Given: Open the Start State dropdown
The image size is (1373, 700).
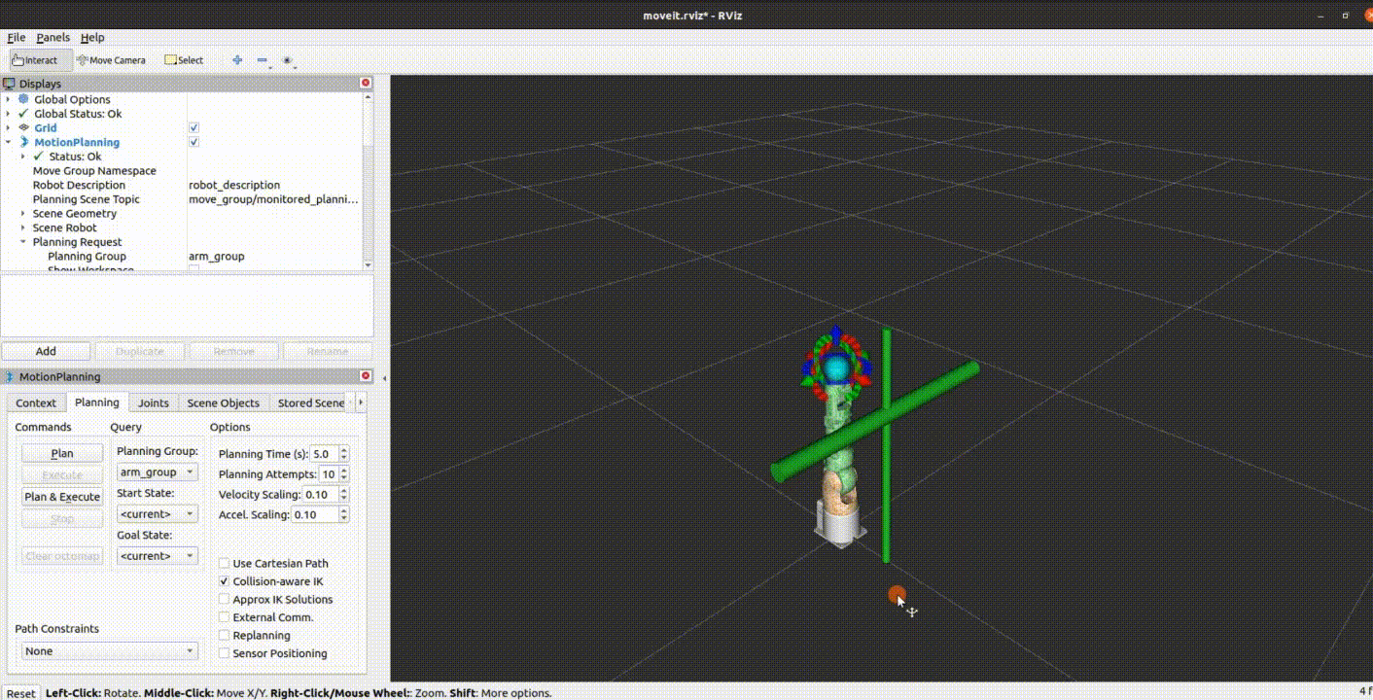Looking at the screenshot, I should [158, 513].
